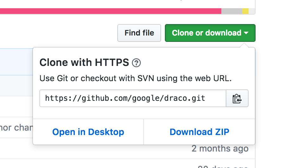286x168 pixels.
Task: Click the clipboard copy URL icon
Action: [237, 99]
